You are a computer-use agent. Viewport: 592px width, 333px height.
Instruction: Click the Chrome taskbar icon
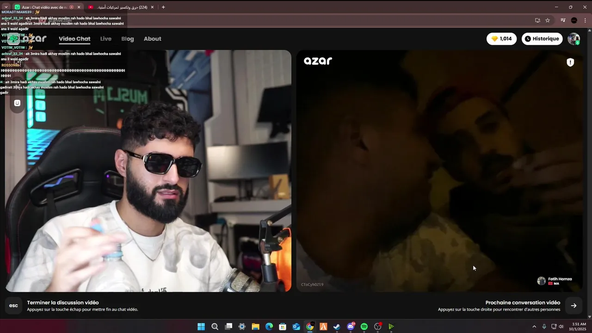[310, 327]
